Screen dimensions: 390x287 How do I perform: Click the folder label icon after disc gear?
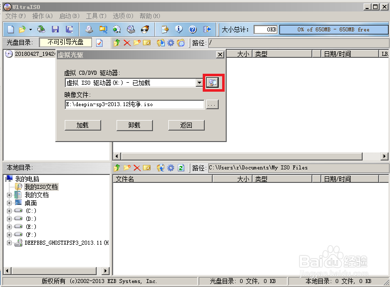coord(181,43)
